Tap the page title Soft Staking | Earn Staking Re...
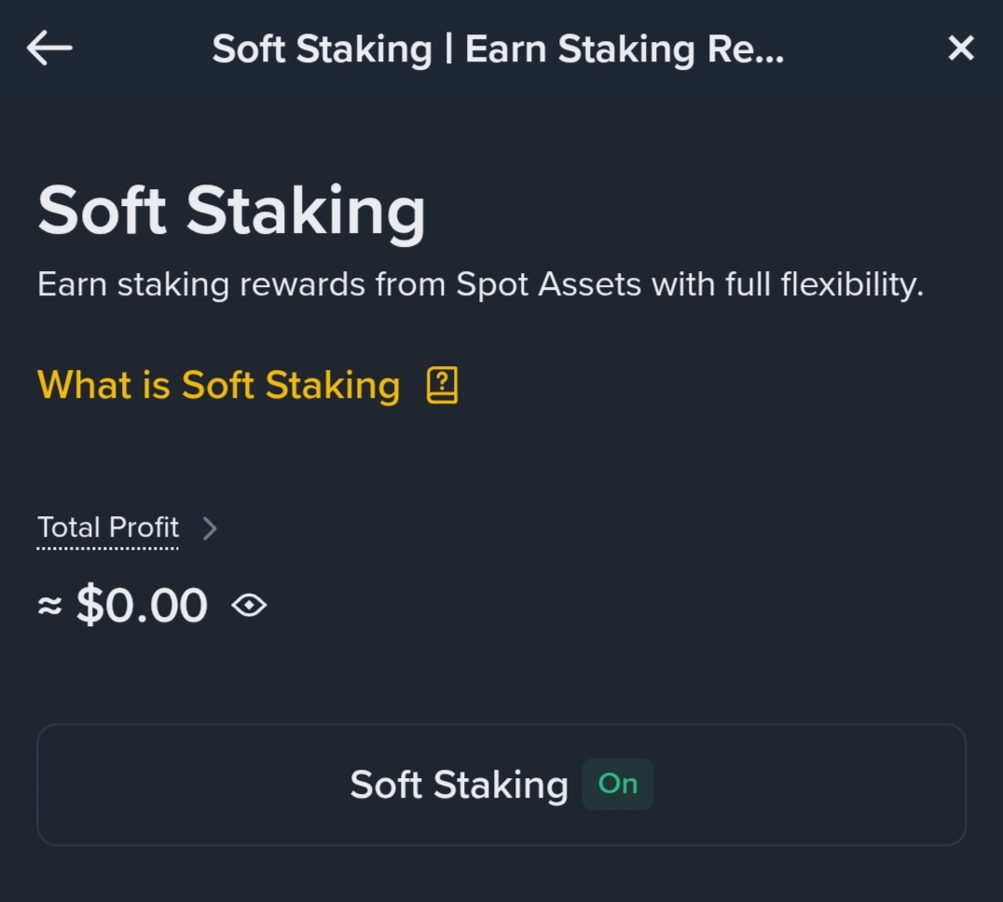Image resolution: width=1003 pixels, height=902 pixels. pos(498,49)
